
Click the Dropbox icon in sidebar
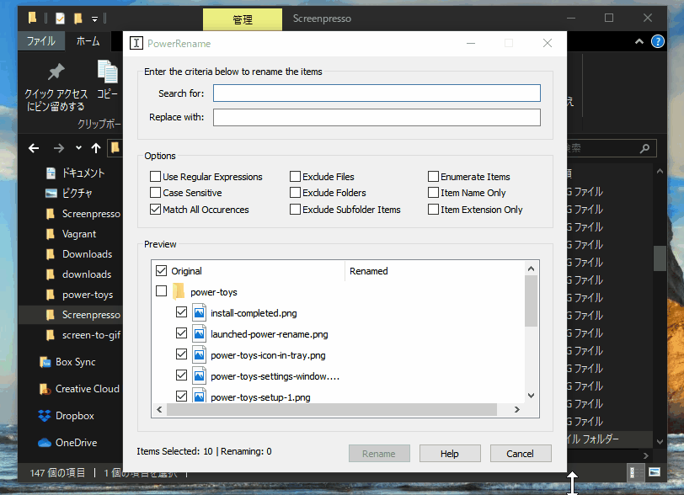coord(45,416)
